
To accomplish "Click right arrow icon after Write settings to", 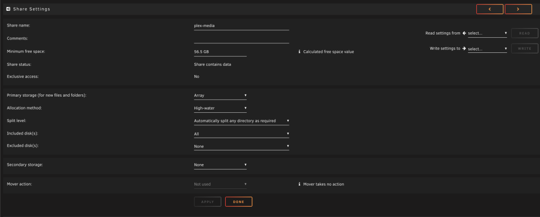I will (x=464, y=49).
